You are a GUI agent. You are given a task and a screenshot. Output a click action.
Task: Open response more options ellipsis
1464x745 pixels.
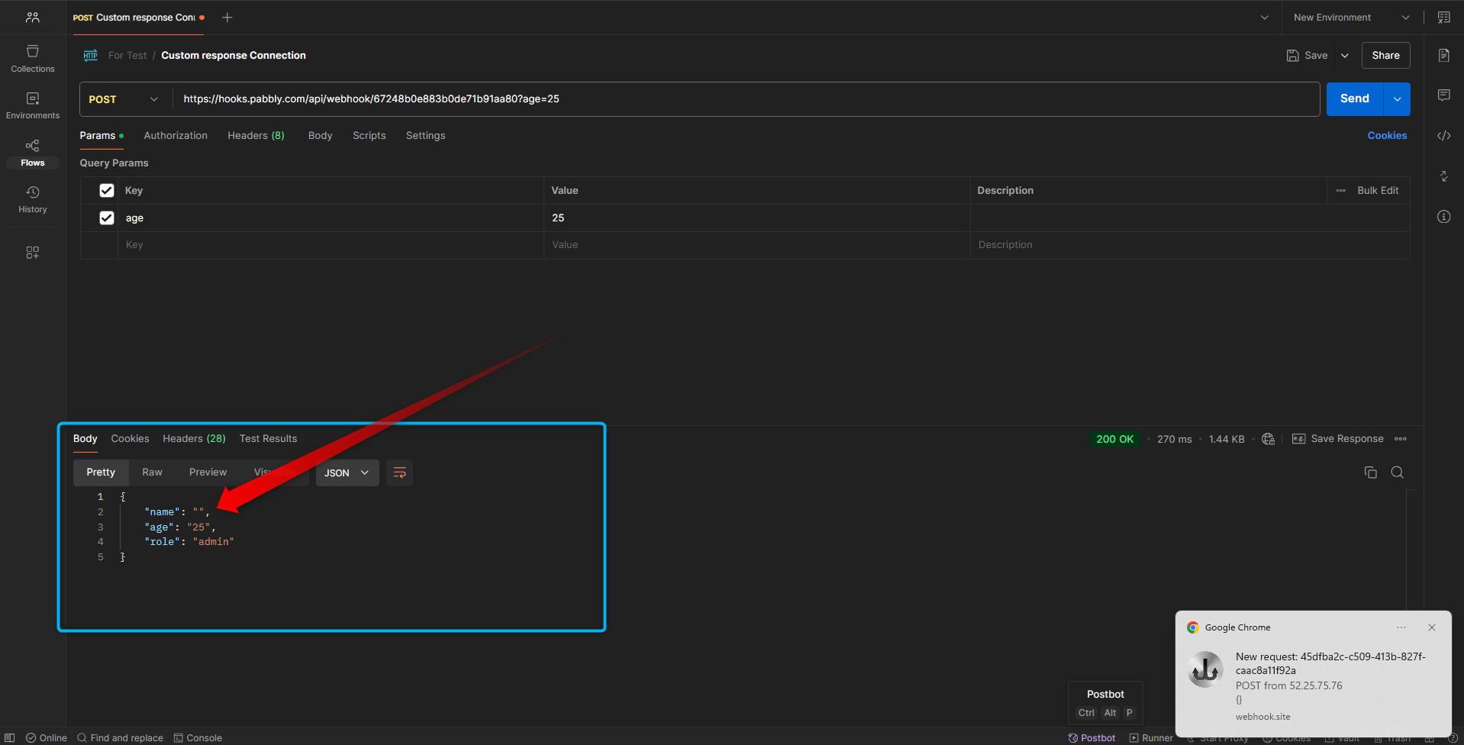point(1401,439)
